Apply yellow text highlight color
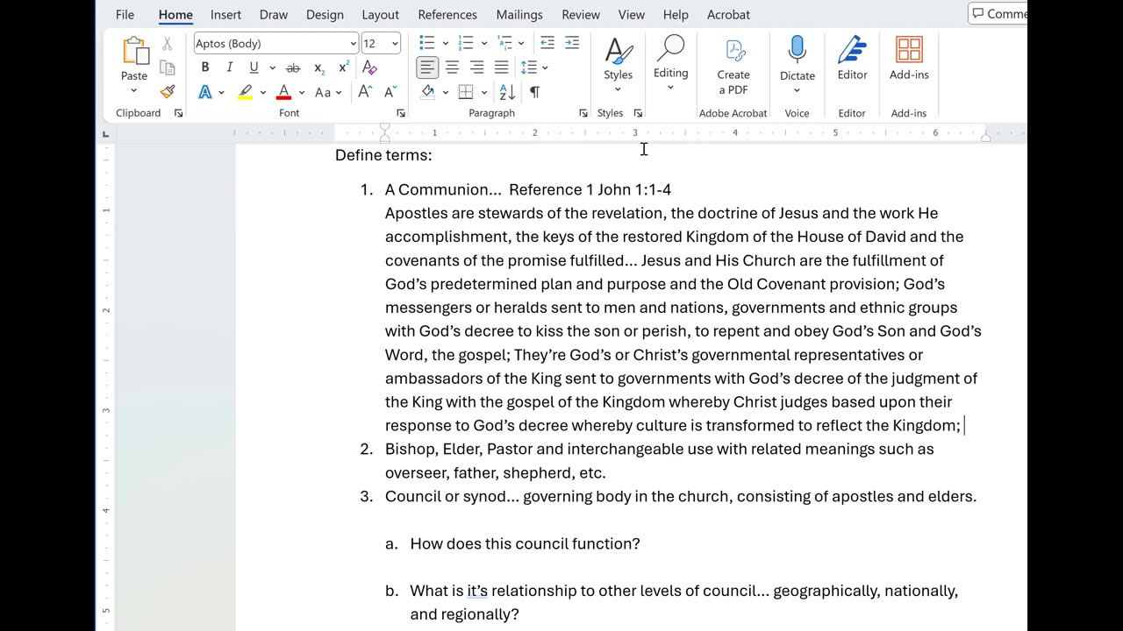1123x631 pixels. tap(245, 92)
